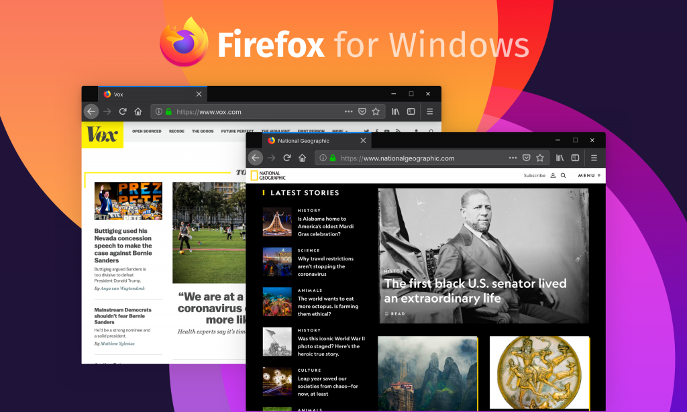Open hamburger menu in Vox window

coord(430,111)
